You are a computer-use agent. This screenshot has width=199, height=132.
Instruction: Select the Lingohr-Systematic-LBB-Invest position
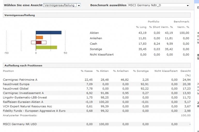(25, 97)
